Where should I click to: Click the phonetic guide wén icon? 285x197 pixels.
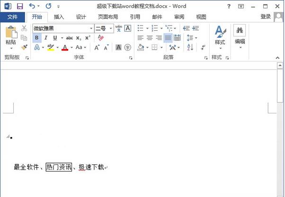click(119, 28)
